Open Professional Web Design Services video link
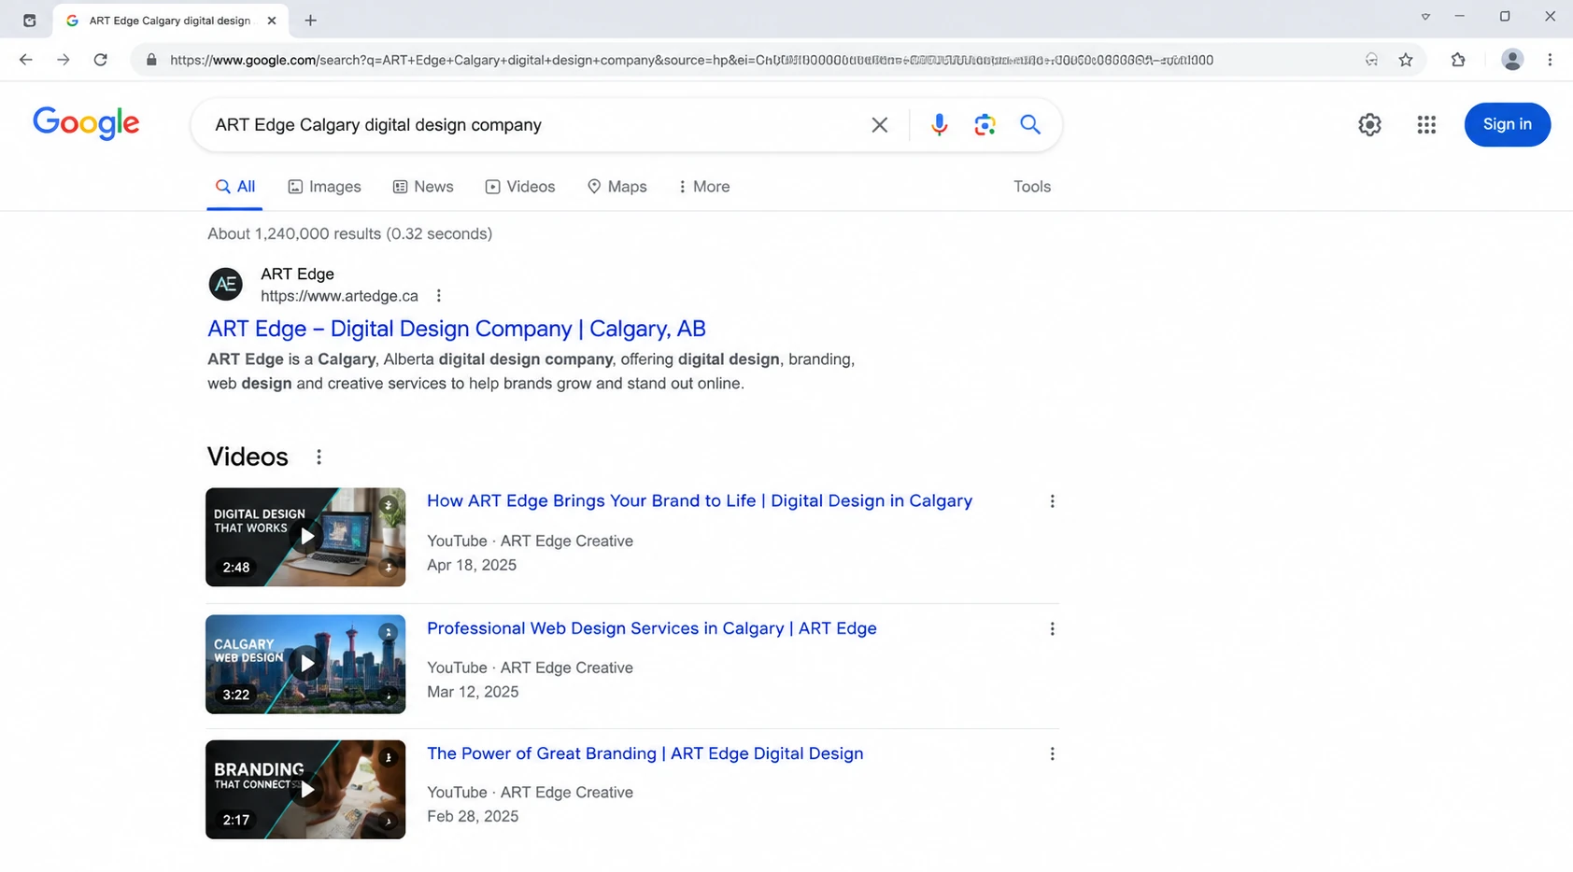The image size is (1573, 872). (x=651, y=628)
